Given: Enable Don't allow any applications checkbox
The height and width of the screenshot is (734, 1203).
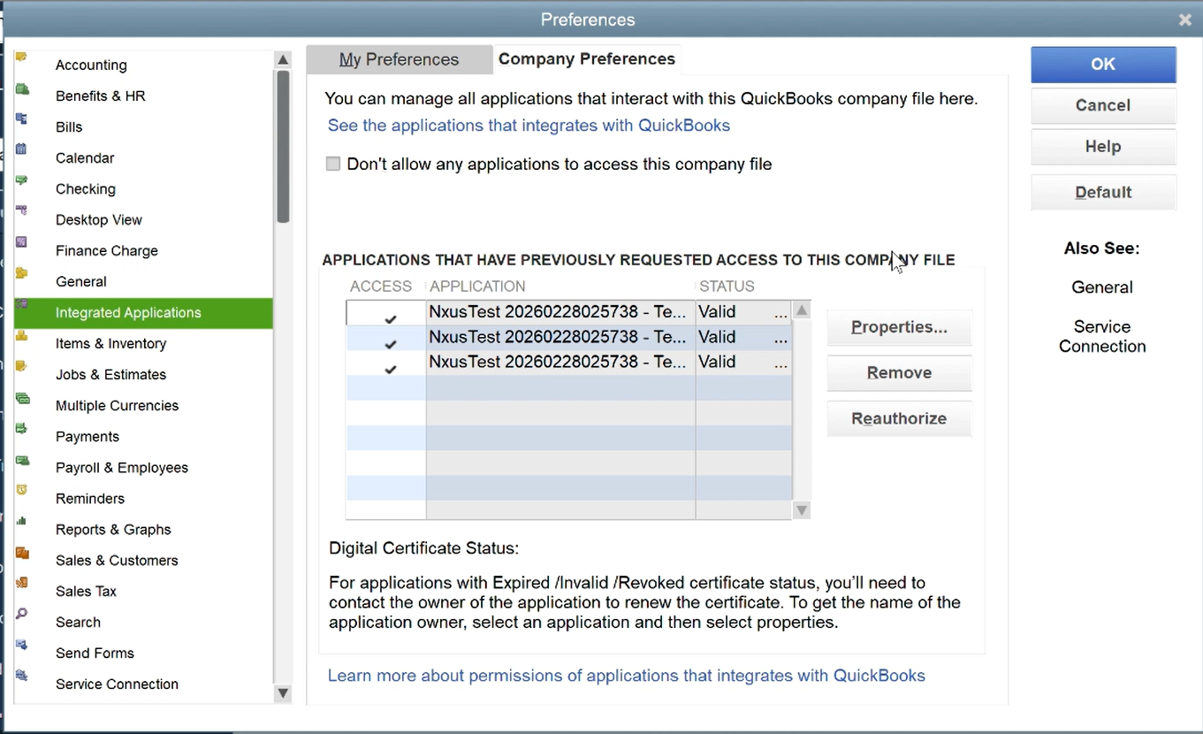Looking at the screenshot, I should 333,164.
